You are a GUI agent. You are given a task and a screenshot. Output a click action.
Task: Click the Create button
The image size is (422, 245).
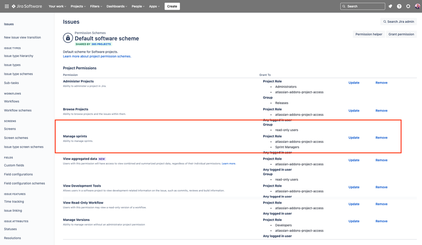(172, 6)
